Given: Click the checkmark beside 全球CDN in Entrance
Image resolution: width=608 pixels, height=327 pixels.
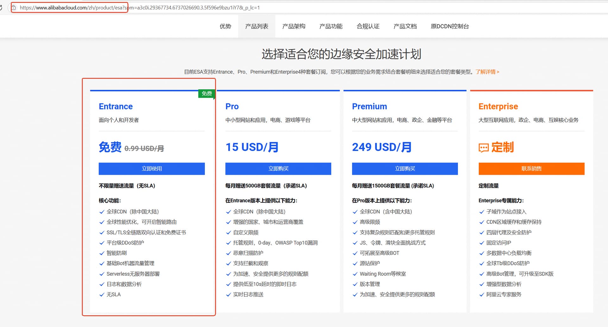Looking at the screenshot, I should pos(102,212).
